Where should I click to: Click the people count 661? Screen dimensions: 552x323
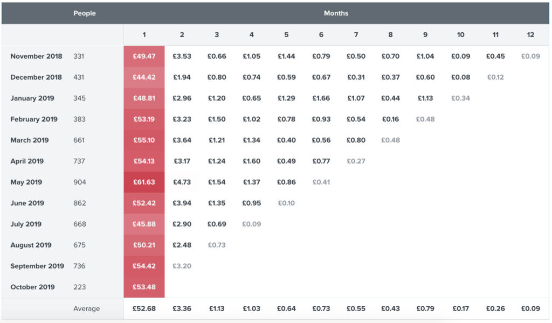click(x=79, y=141)
